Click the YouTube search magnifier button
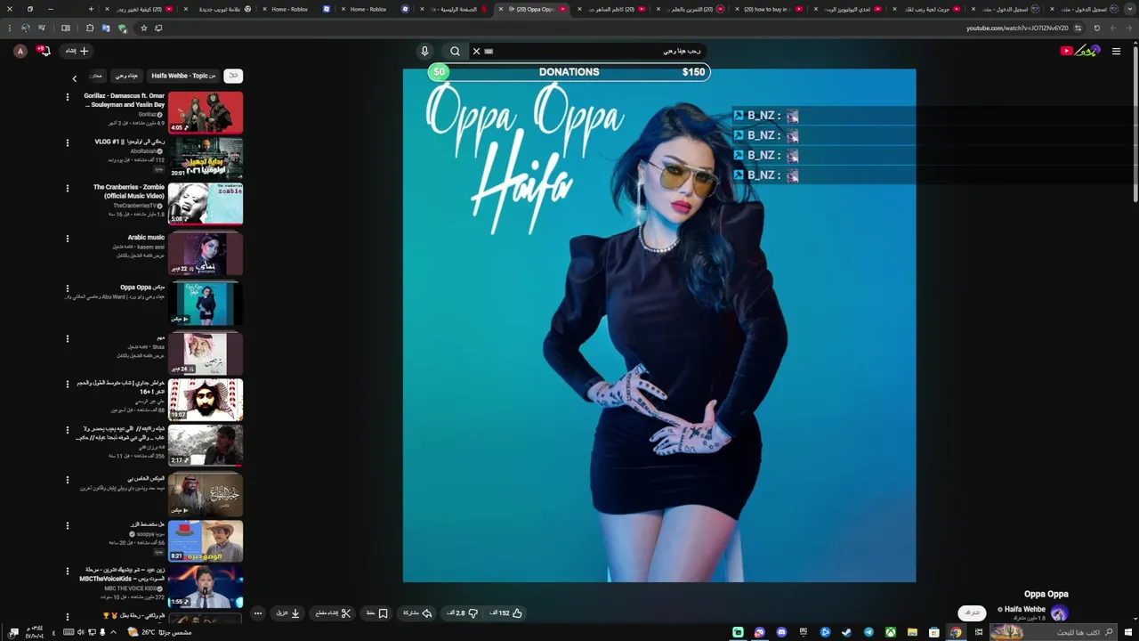1139x641 pixels. (x=455, y=51)
